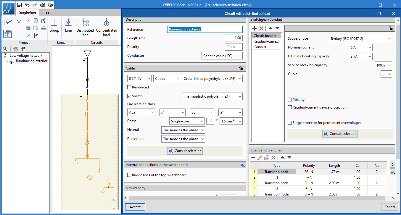The image size is (401, 215).
Task: Click the Accept button
Action: (x=135, y=207)
